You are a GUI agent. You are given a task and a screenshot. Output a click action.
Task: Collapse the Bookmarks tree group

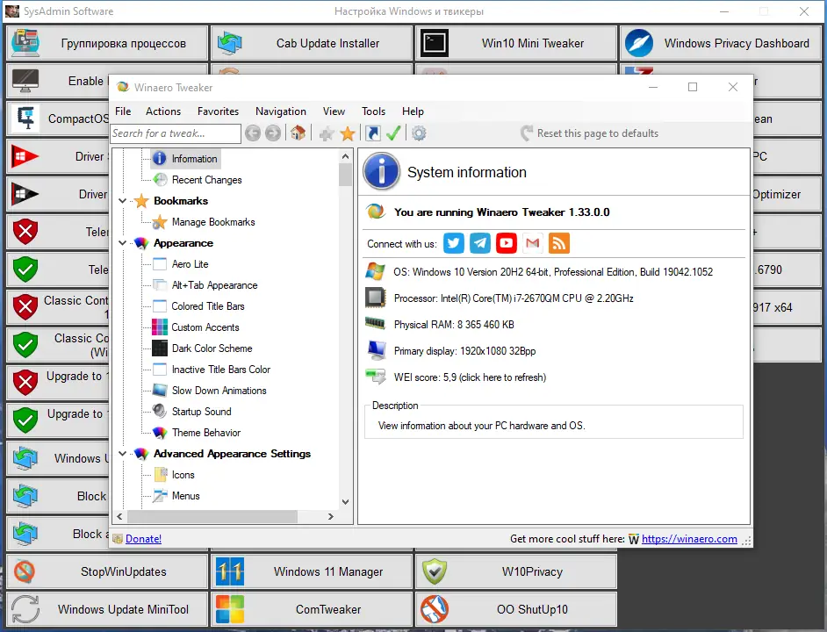pyautogui.click(x=122, y=201)
